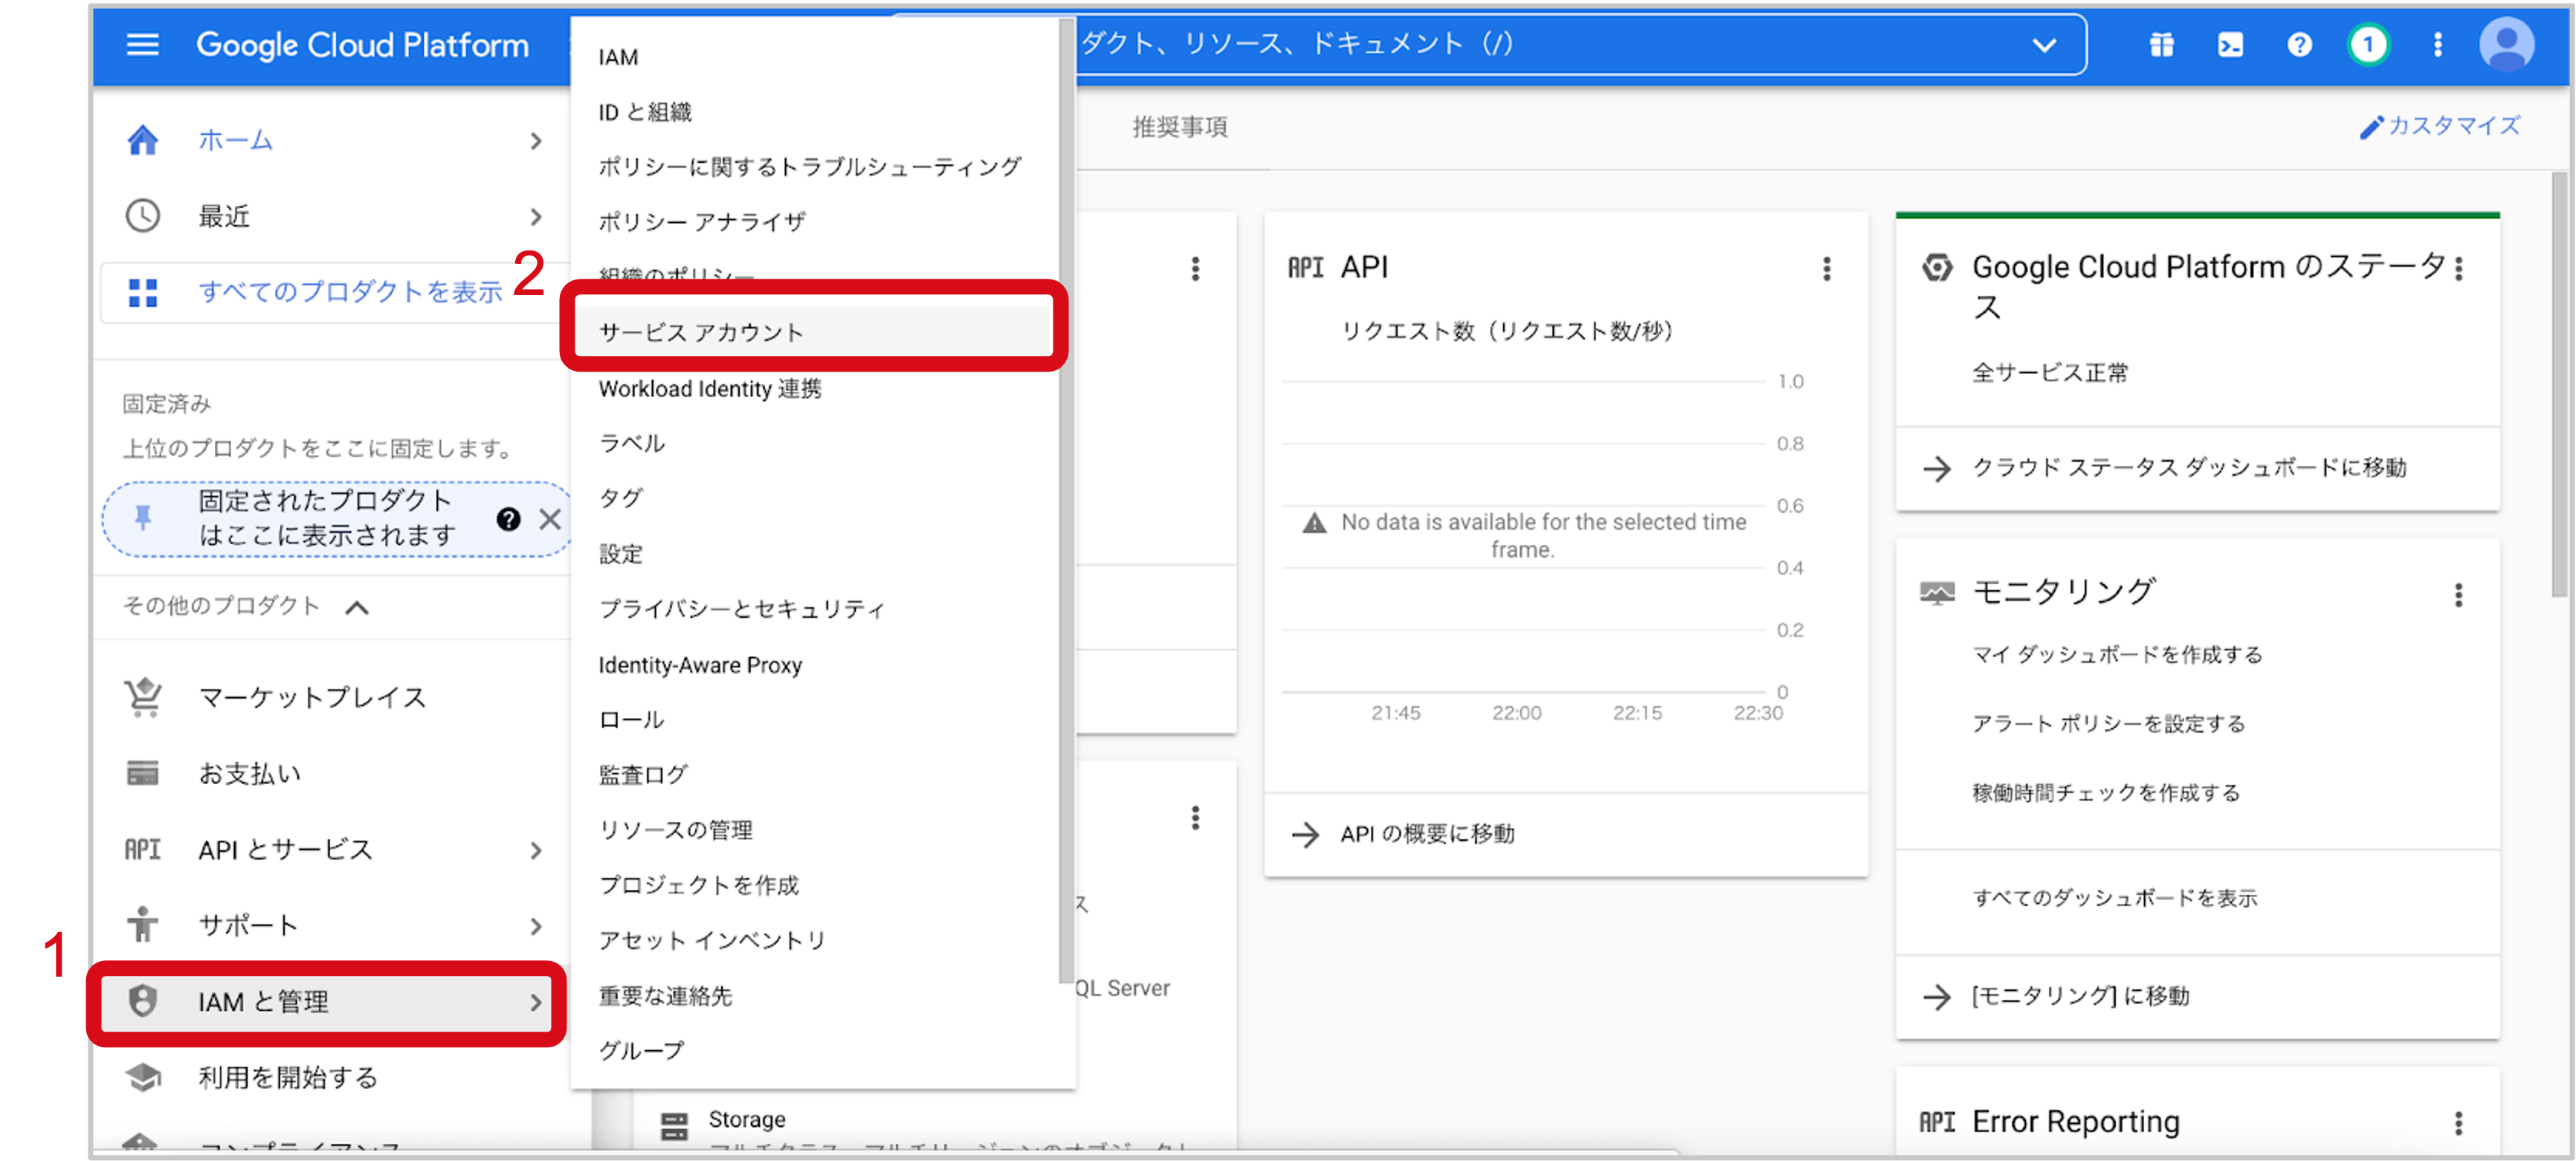
Task: Open the search bar dropdown arrow
Action: (x=2044, y=45)
